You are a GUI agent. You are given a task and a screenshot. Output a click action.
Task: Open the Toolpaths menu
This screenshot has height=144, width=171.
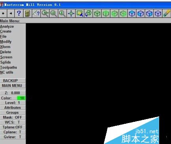8,67
